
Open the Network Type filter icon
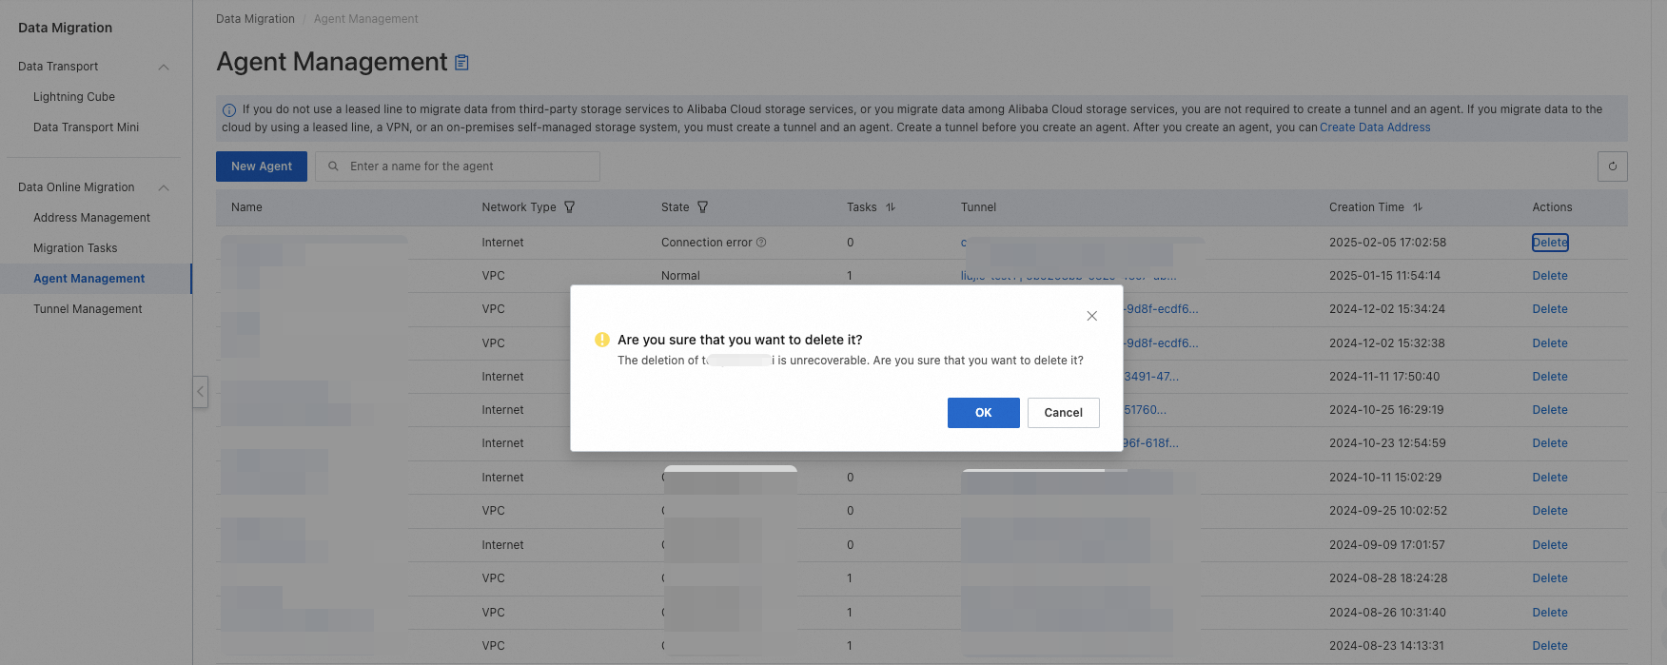point(570,207)
